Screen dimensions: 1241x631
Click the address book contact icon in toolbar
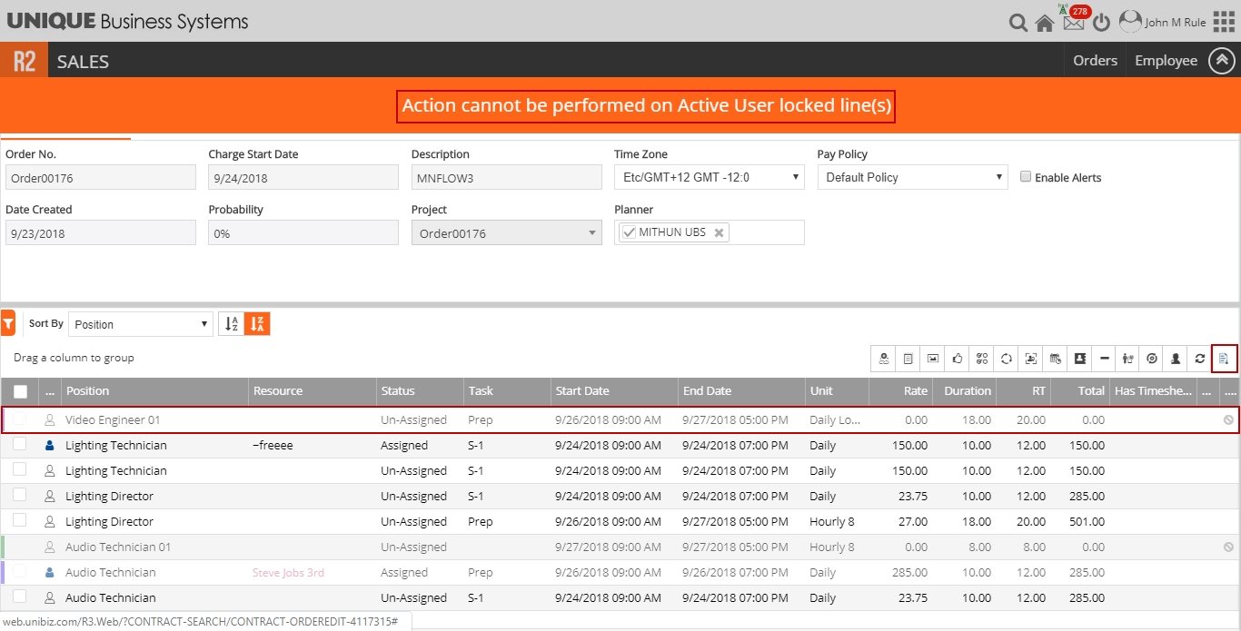[1080, 359]
